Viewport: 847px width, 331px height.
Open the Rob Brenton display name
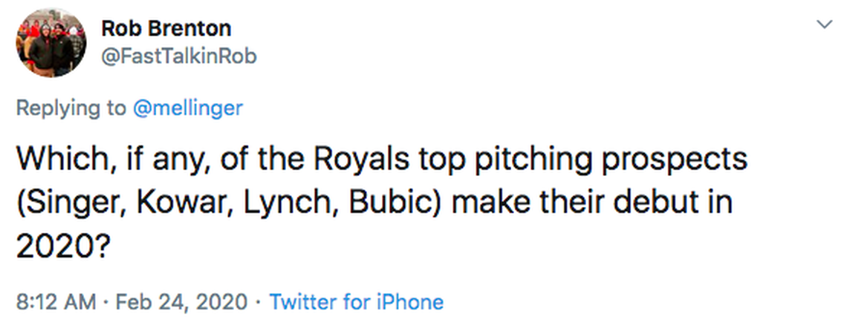coord(166,29)
